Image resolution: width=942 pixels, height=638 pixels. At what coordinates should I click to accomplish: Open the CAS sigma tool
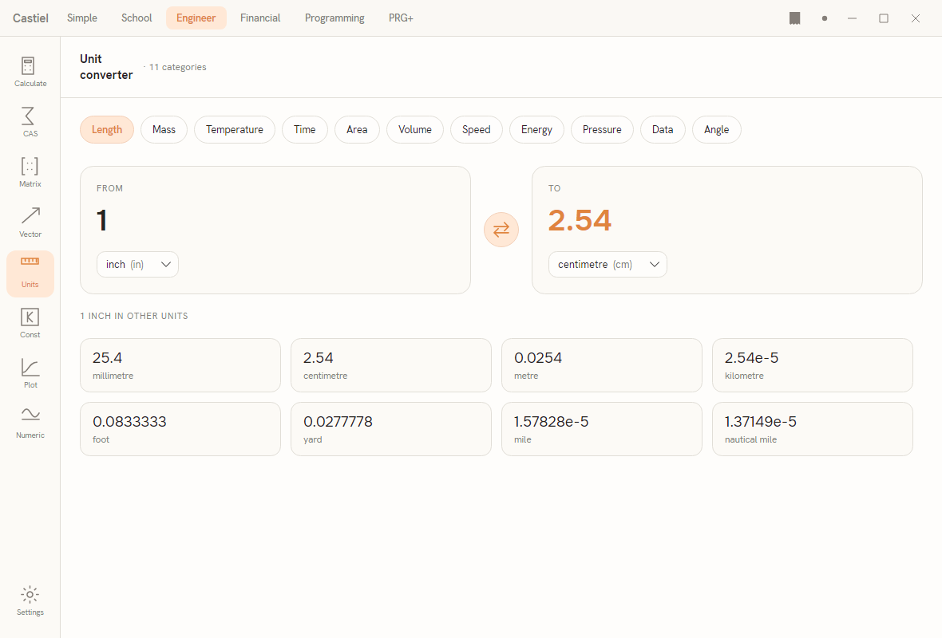tap(30, 122)
